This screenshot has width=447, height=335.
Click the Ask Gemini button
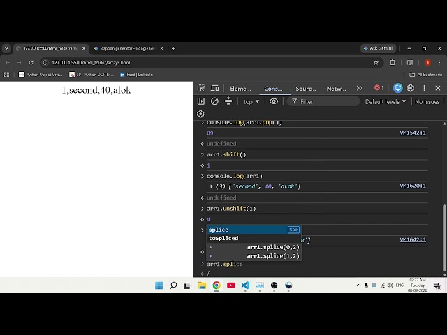pyautogui.click(x=379, y=48)
